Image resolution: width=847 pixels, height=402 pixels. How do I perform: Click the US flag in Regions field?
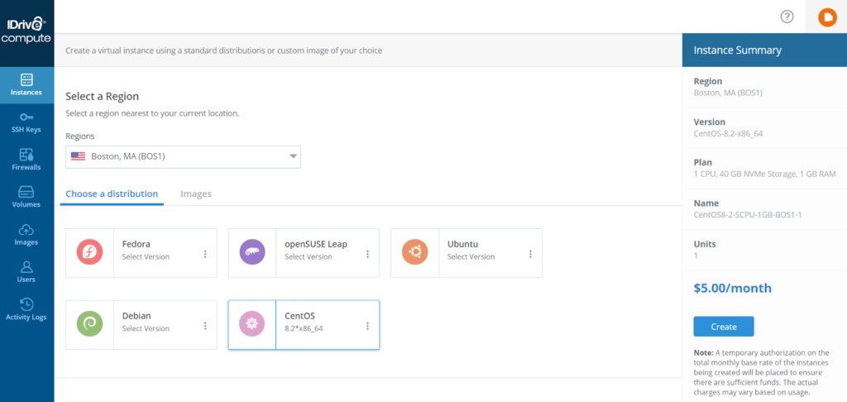pos(79,156)
